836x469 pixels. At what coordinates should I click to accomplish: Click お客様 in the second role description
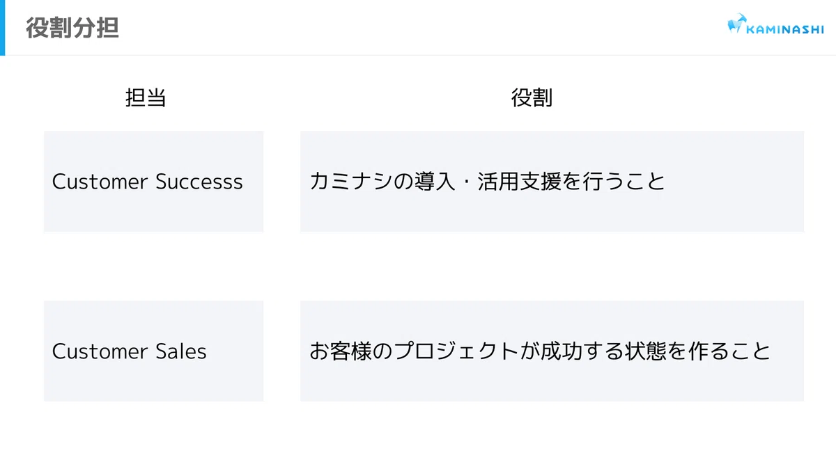[341, 351]
